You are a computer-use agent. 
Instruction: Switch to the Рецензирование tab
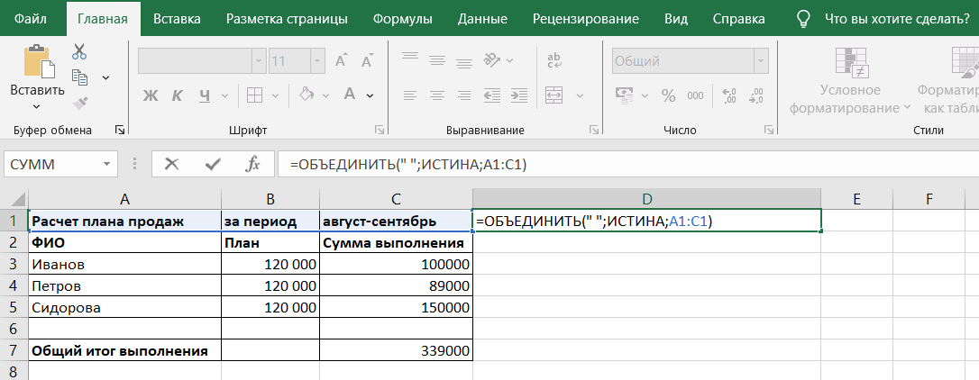[586, 18]
